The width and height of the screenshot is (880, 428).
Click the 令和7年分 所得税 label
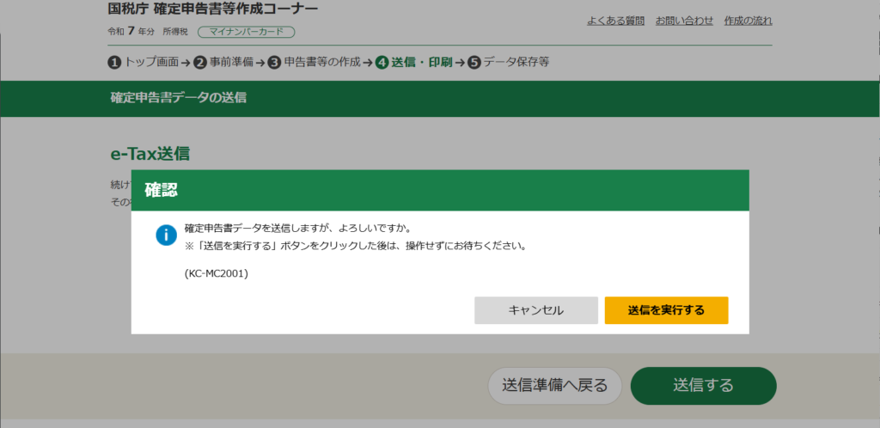point(145,33)
